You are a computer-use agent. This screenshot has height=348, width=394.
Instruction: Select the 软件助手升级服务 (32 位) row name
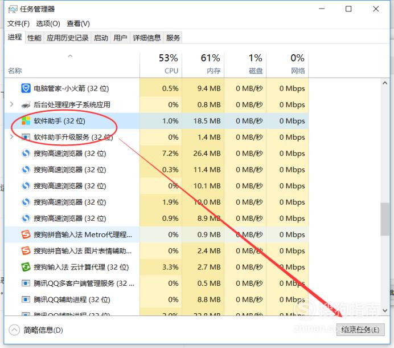pos(73,137)
